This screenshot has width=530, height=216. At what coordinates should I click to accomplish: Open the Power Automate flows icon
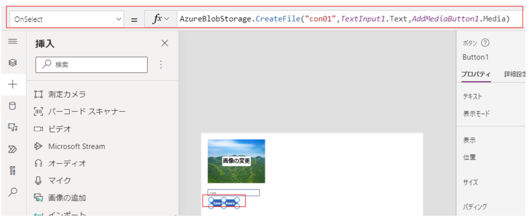click(x=13, y=149)
